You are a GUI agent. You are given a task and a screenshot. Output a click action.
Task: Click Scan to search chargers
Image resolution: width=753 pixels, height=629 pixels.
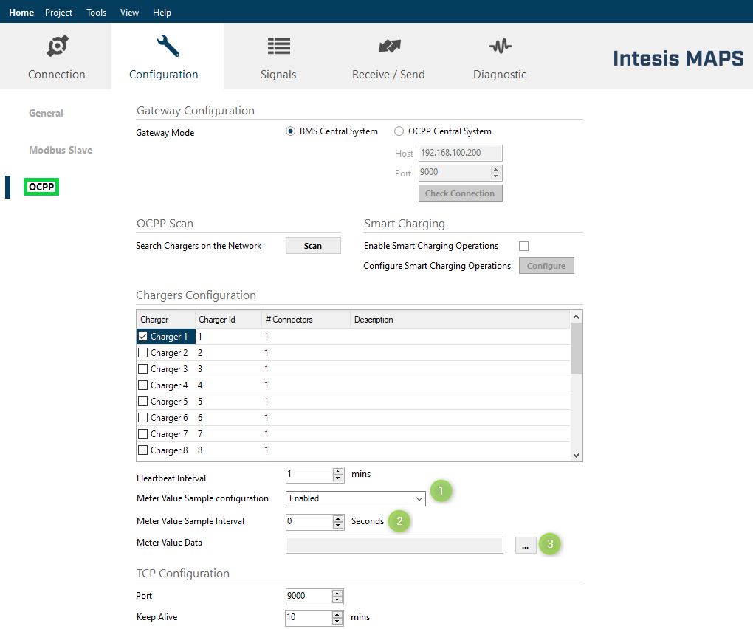313,246
